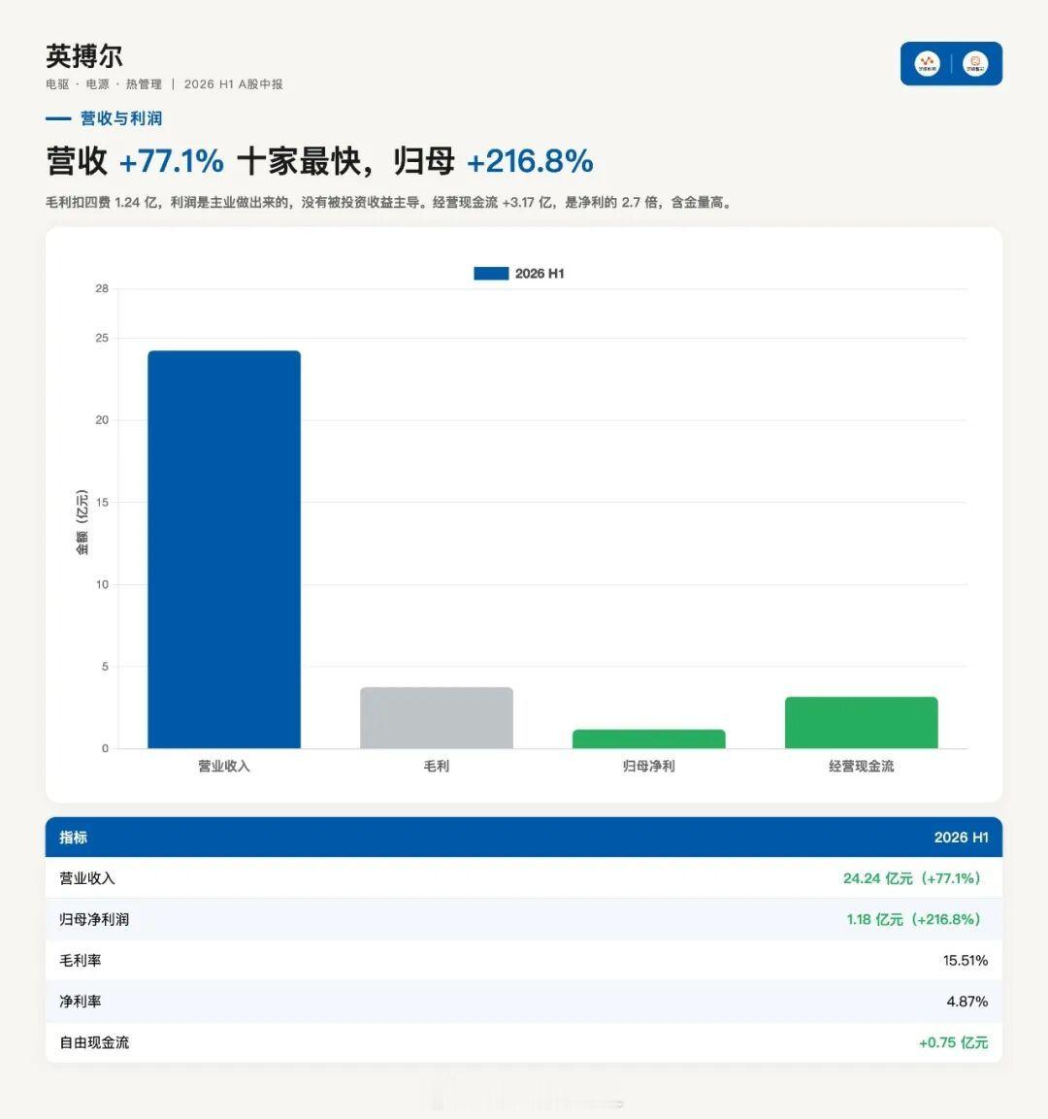1048x1119 pixels.
Task: Click the 经营现金流 x-axis label
Action: tap(861, 766)
